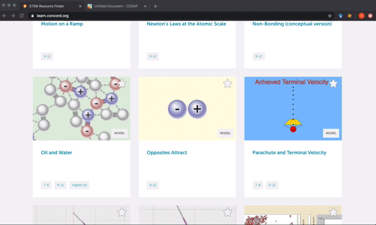Image resolution: width=376 pixels, height=225 pixels.
Task: Favorite the Oil and Water card star
Action: (122, 83)
